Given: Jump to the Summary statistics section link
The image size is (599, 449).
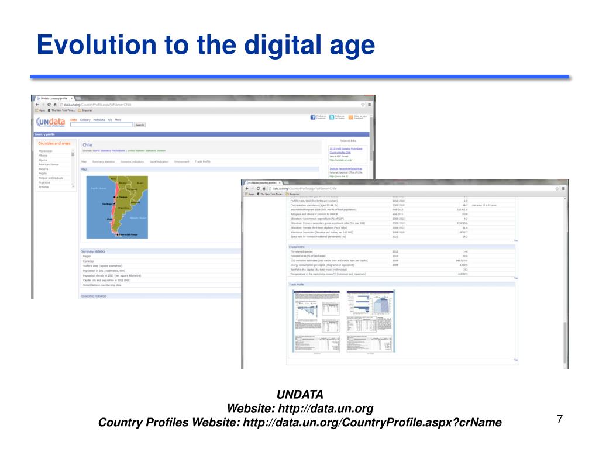Looking at the screenshot, I should click(103, 161).
